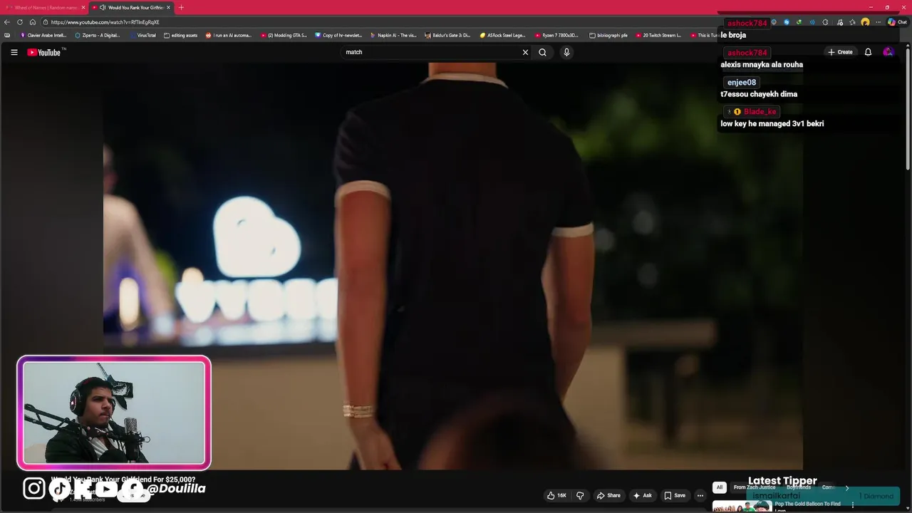Open Clavier Arabe Intell bookmark
The height and width of the screenshot is (513, 912).
[43, 35]
